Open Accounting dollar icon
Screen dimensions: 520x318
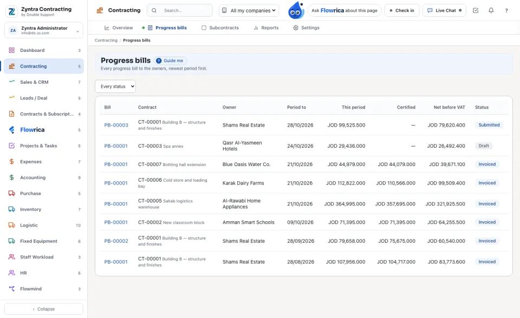11,177
